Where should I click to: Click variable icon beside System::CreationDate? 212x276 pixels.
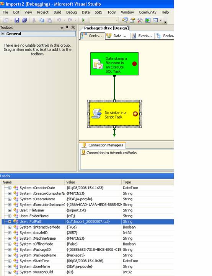click(16, 188)
